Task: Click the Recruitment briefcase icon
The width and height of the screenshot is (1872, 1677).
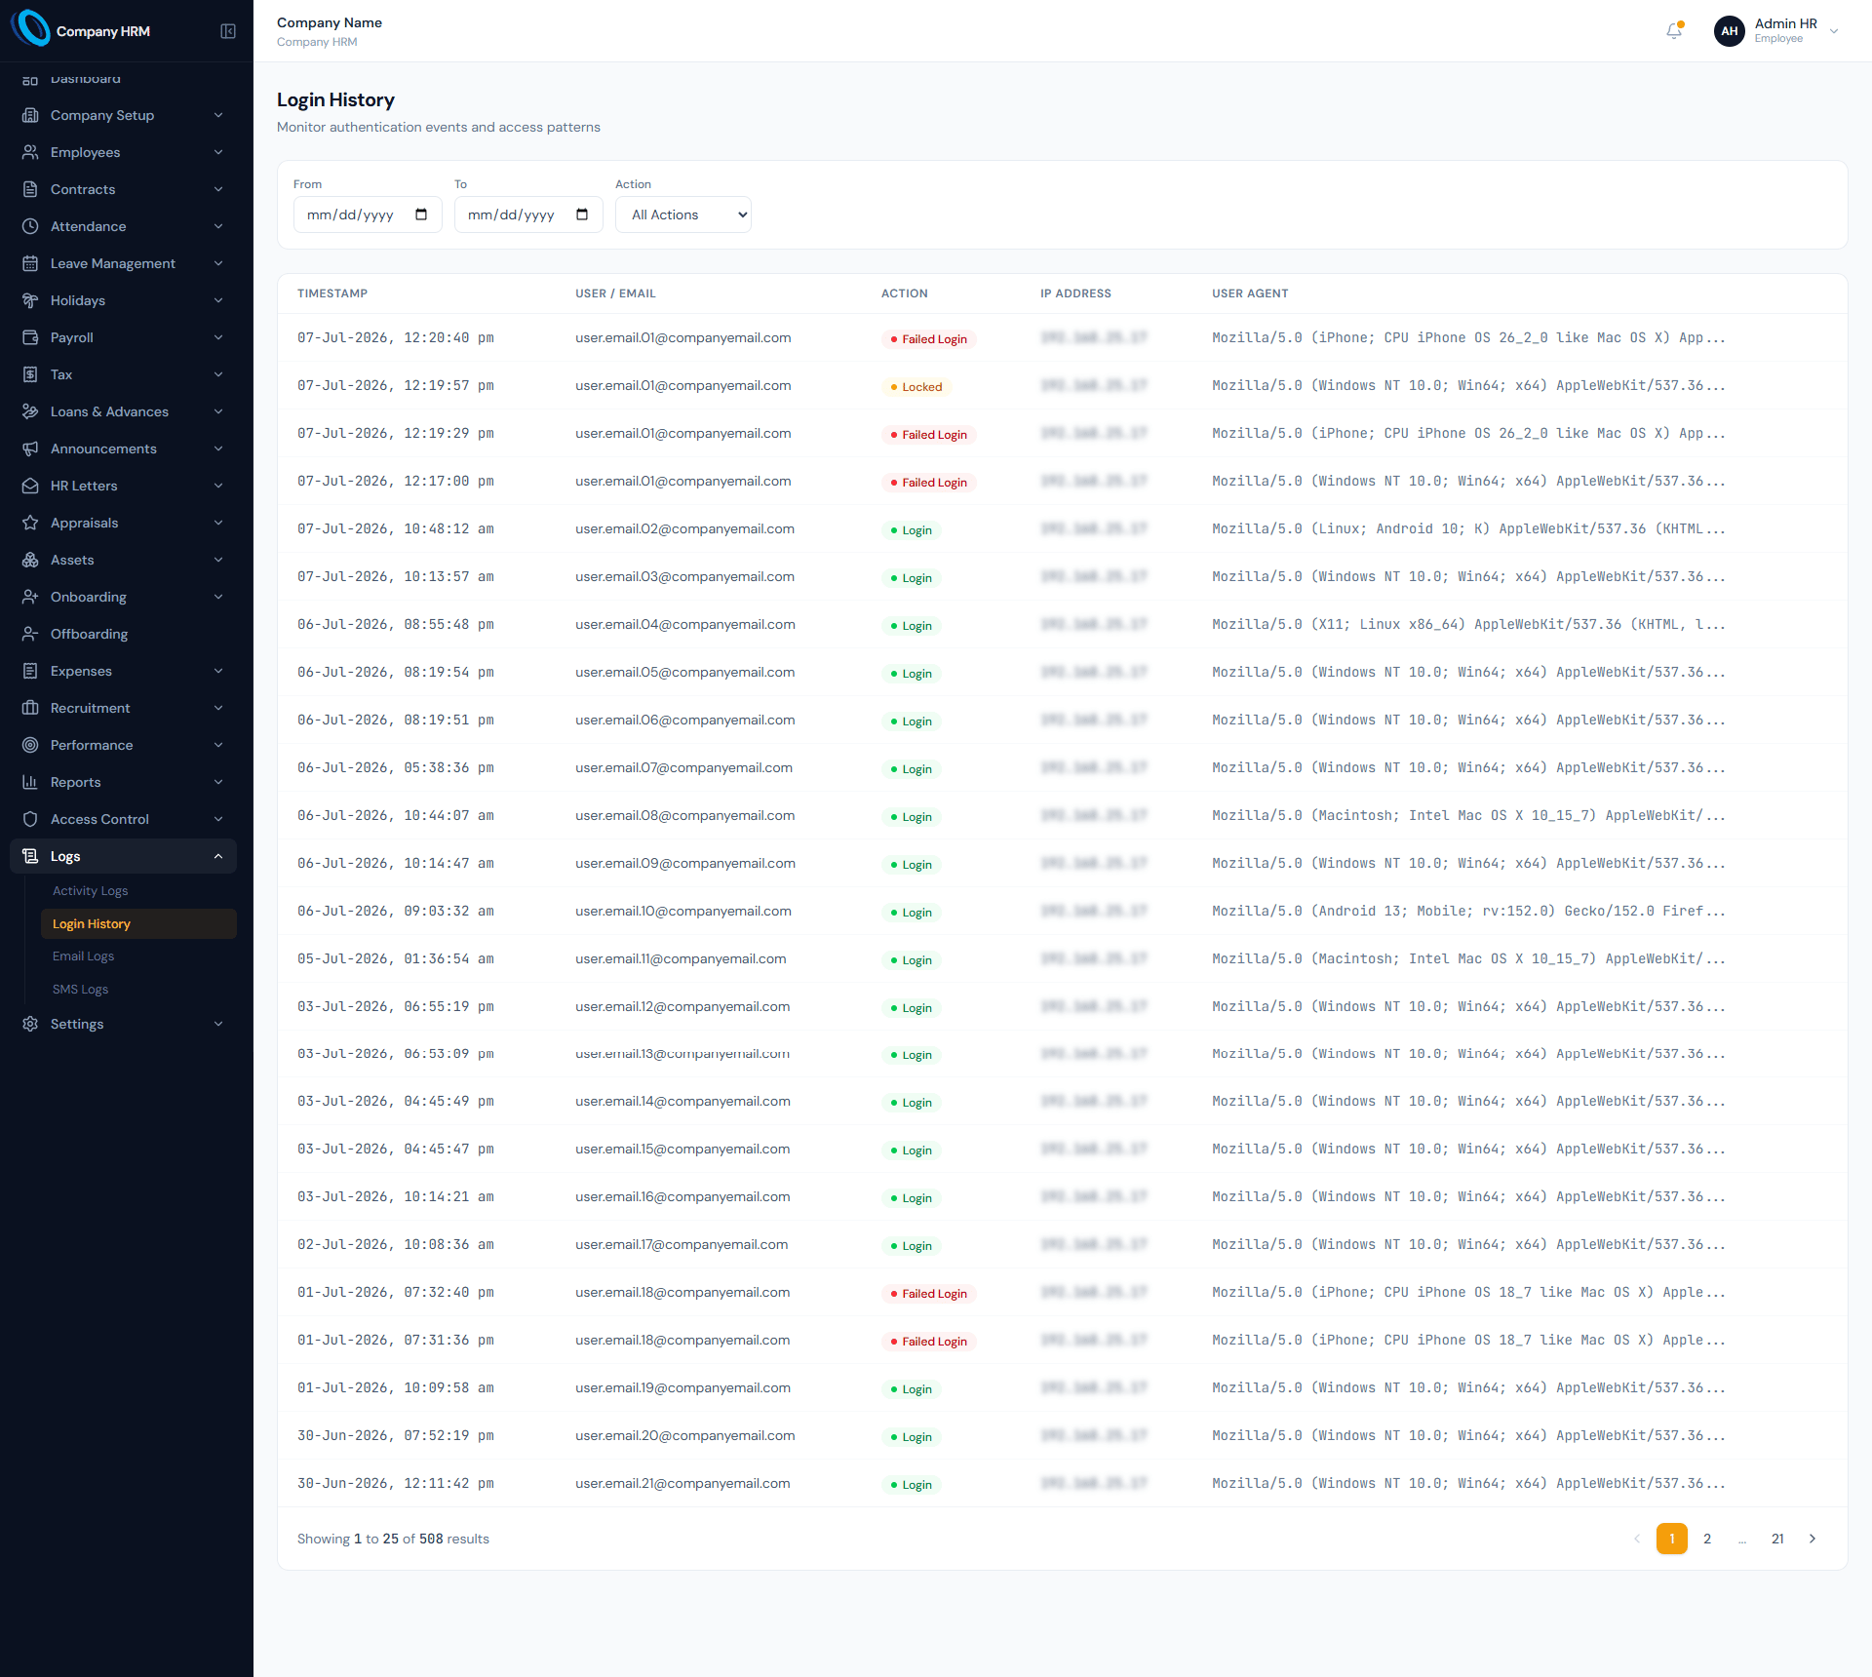Action: click(30, 708)
